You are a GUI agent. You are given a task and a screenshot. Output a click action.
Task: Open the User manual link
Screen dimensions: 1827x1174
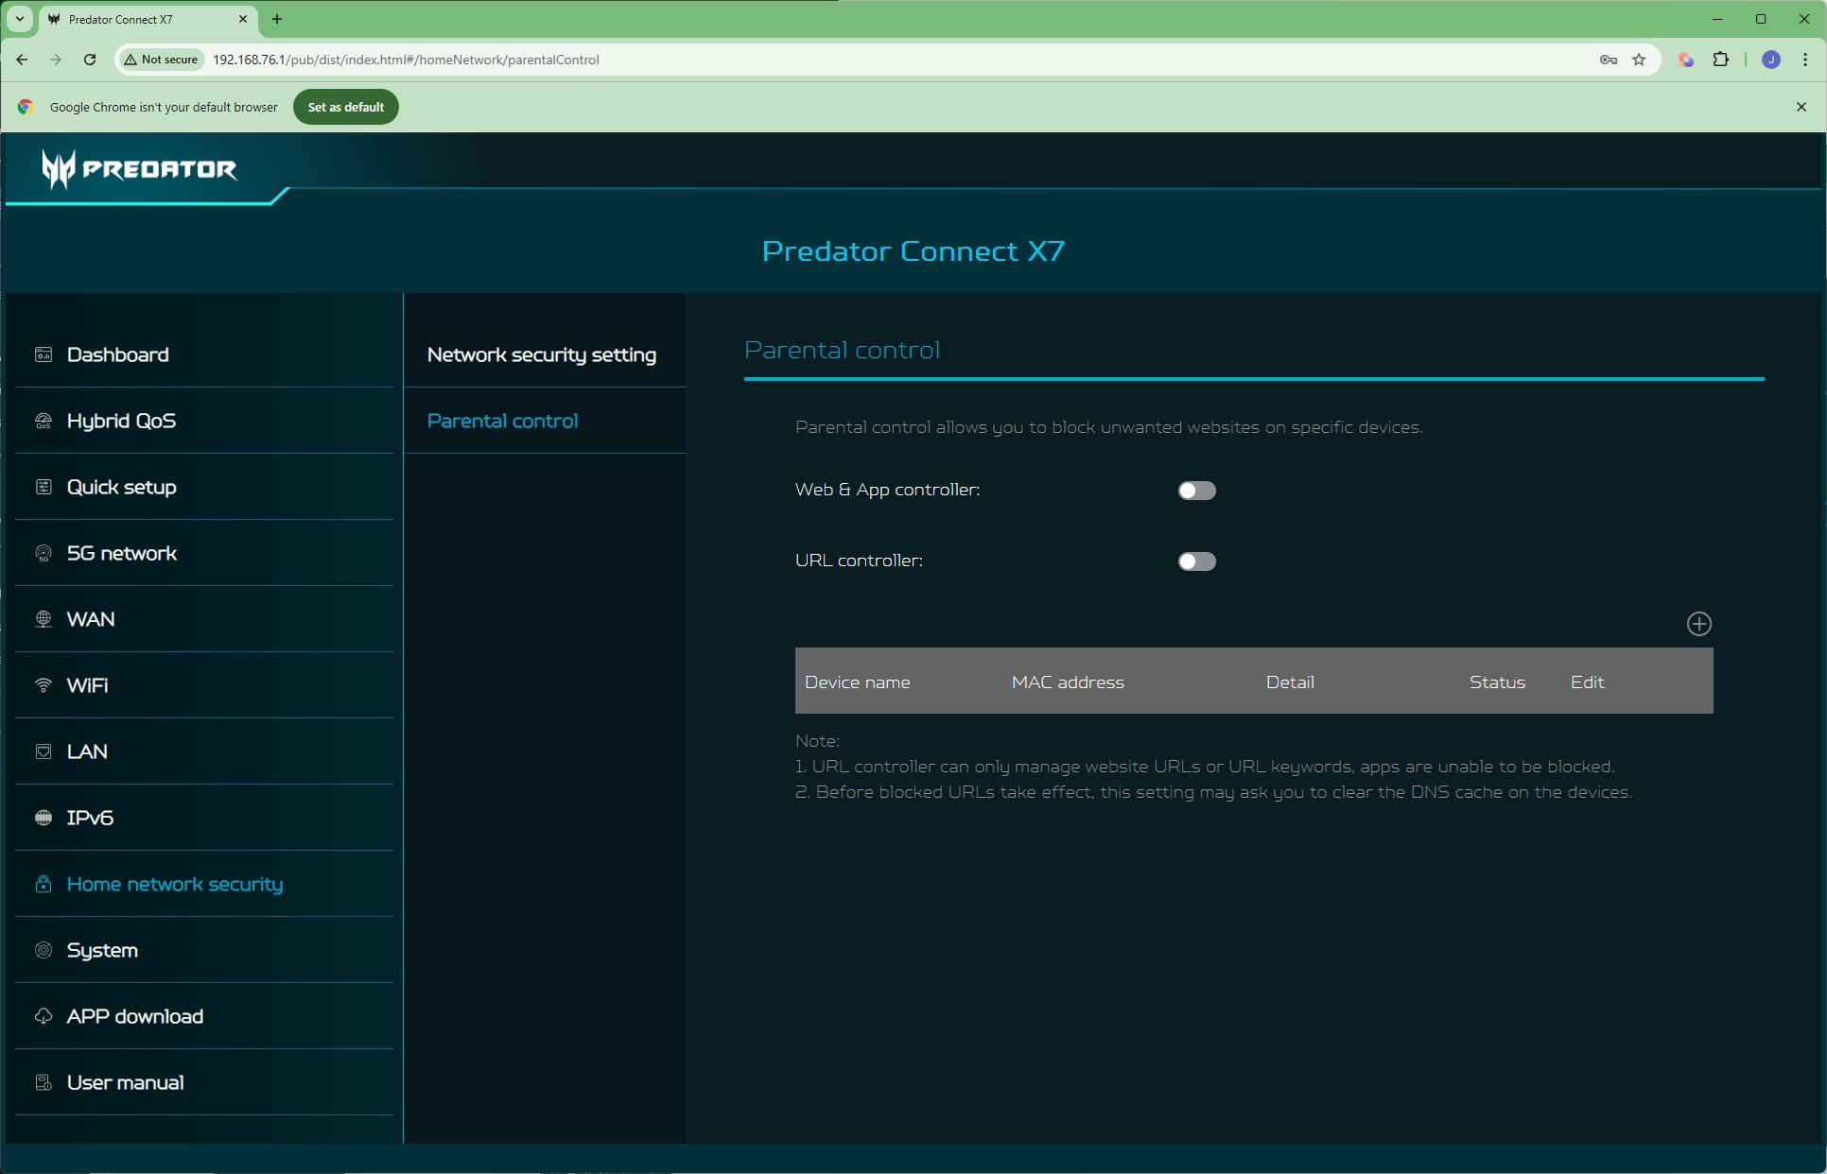[x=125, y=1082]
